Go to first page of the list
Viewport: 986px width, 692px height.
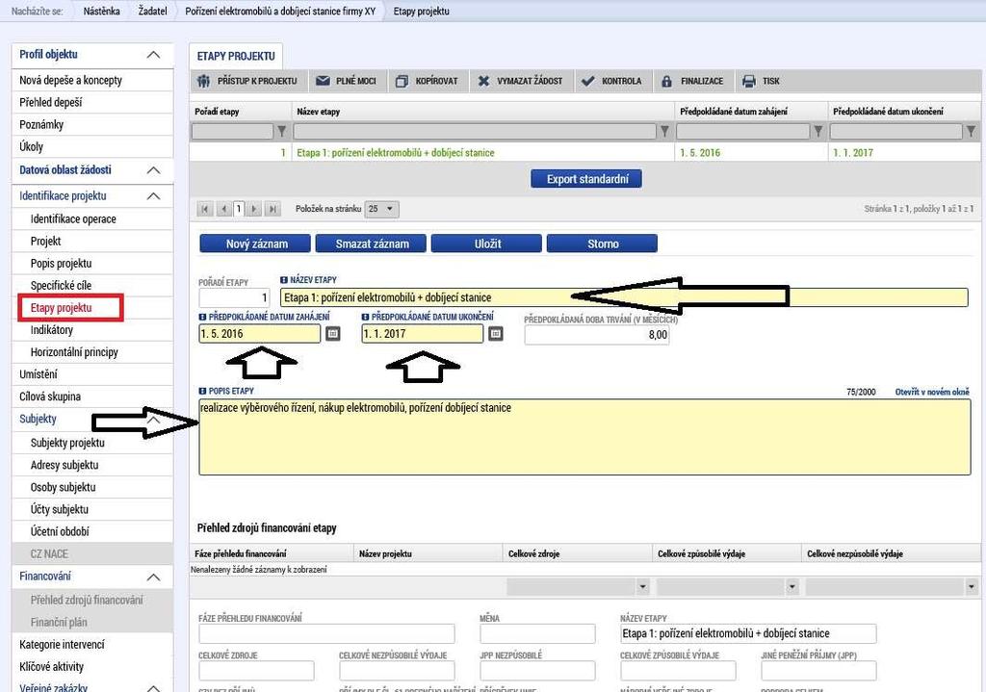[205, 209]
